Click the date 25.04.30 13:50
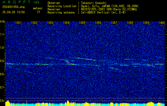 14,12
